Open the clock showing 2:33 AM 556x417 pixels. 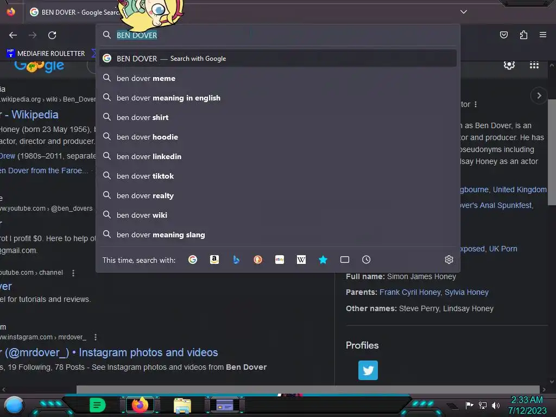[527, 405]
